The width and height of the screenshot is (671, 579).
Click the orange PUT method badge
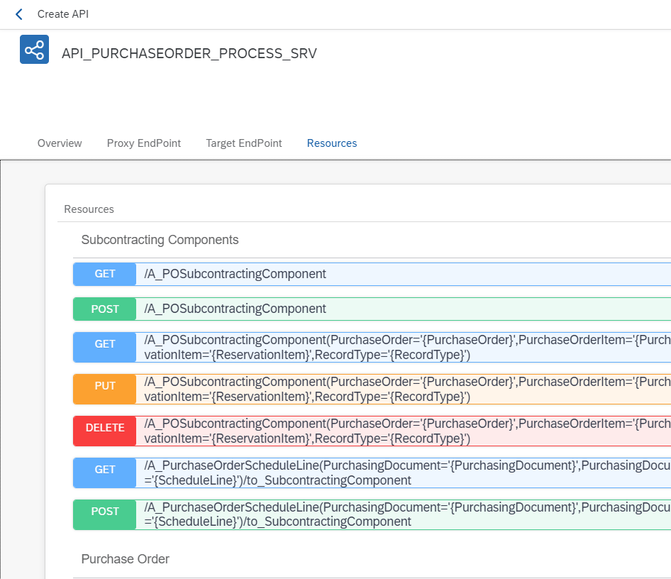[x=105, y=386]
